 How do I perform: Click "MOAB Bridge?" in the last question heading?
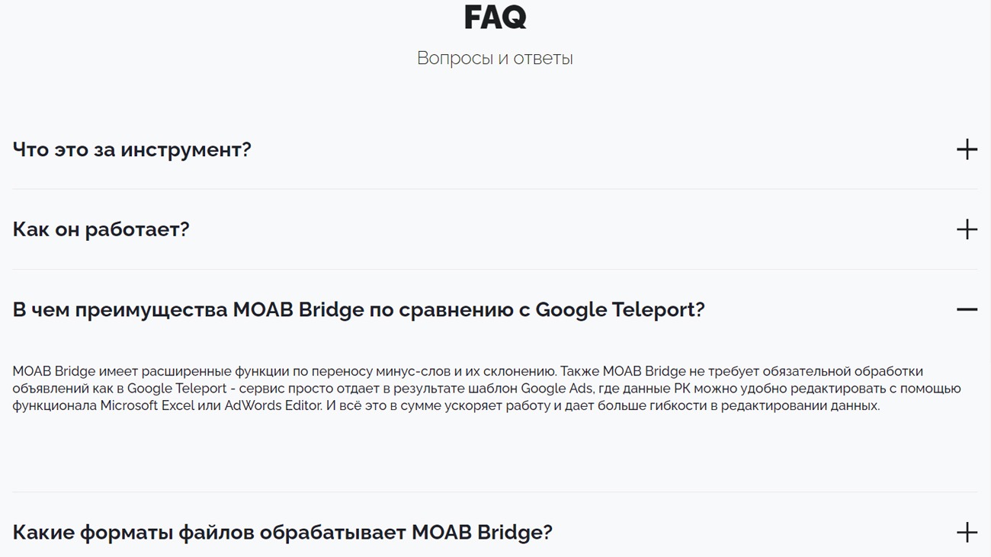482,532
